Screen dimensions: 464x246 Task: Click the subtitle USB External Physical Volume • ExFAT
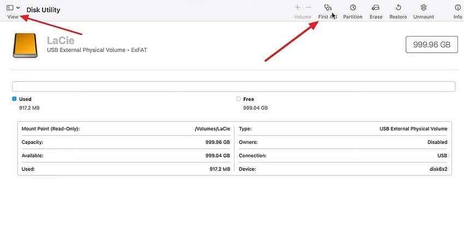(97, 50)
